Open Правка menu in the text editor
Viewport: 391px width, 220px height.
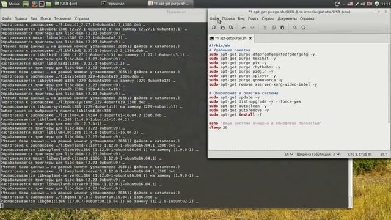point(228,18)
